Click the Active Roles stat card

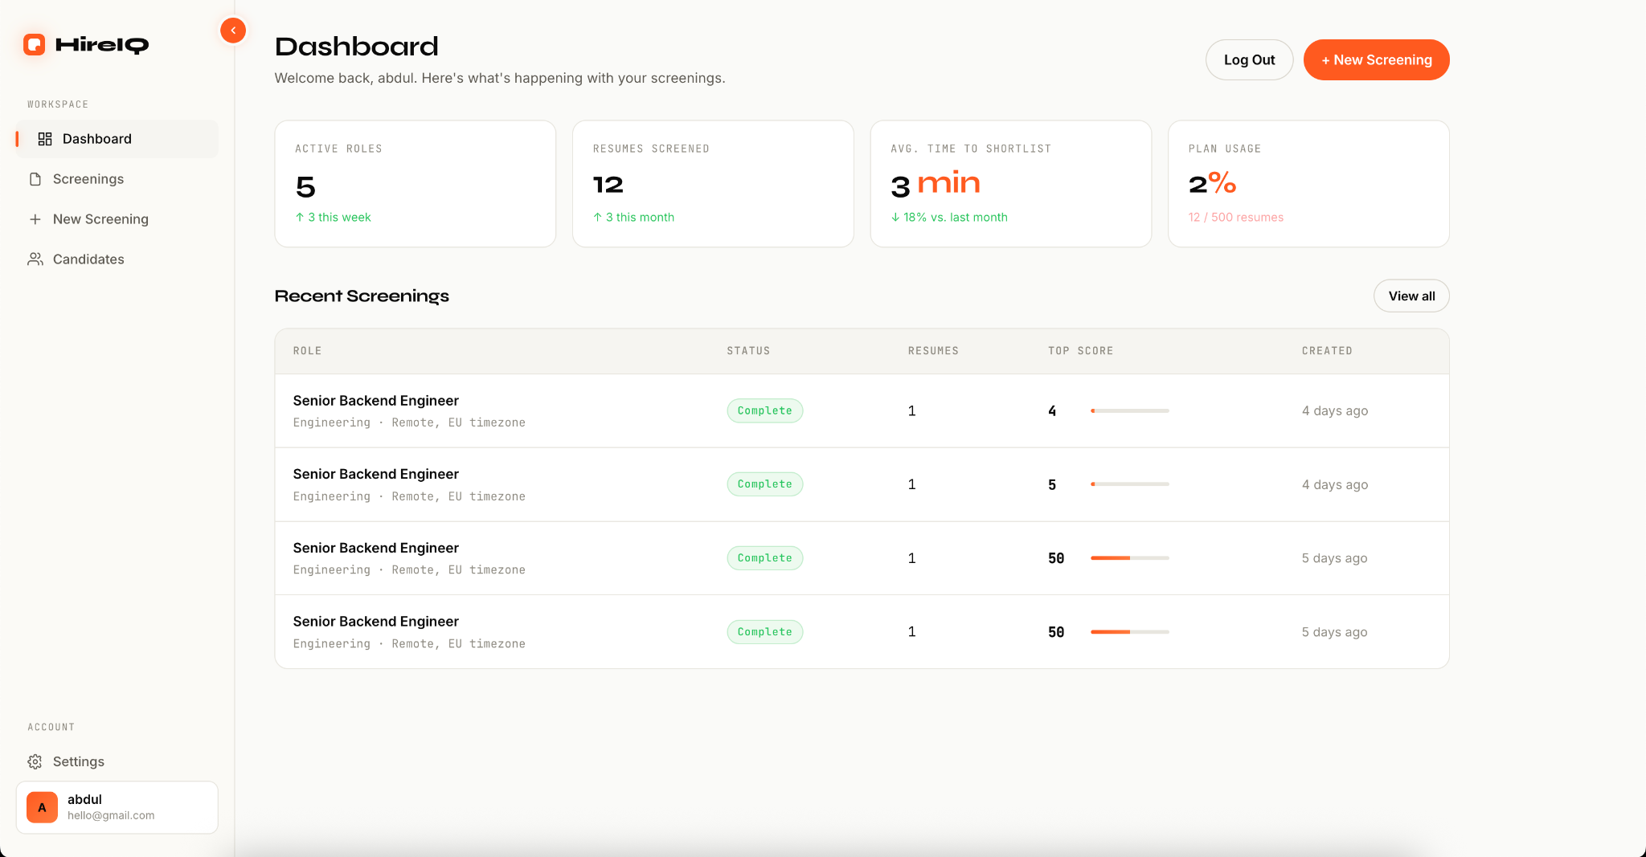point(416,184)
